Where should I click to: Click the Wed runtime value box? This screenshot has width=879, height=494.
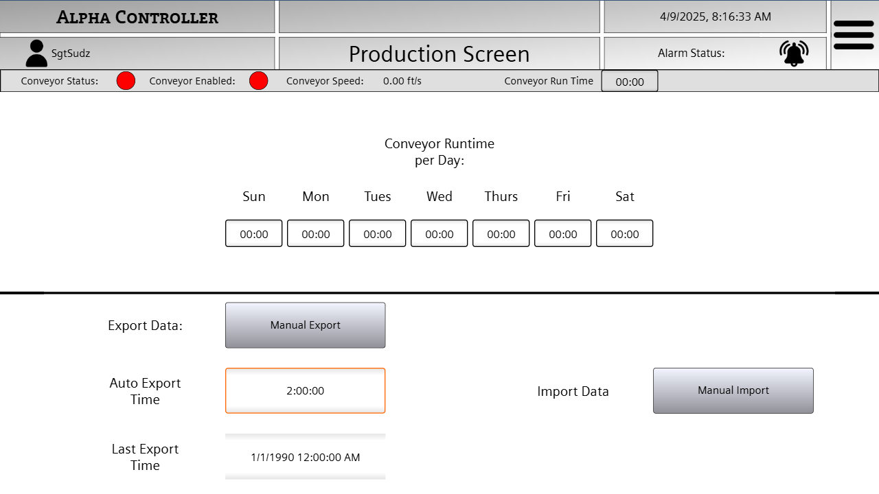(439, 233)
